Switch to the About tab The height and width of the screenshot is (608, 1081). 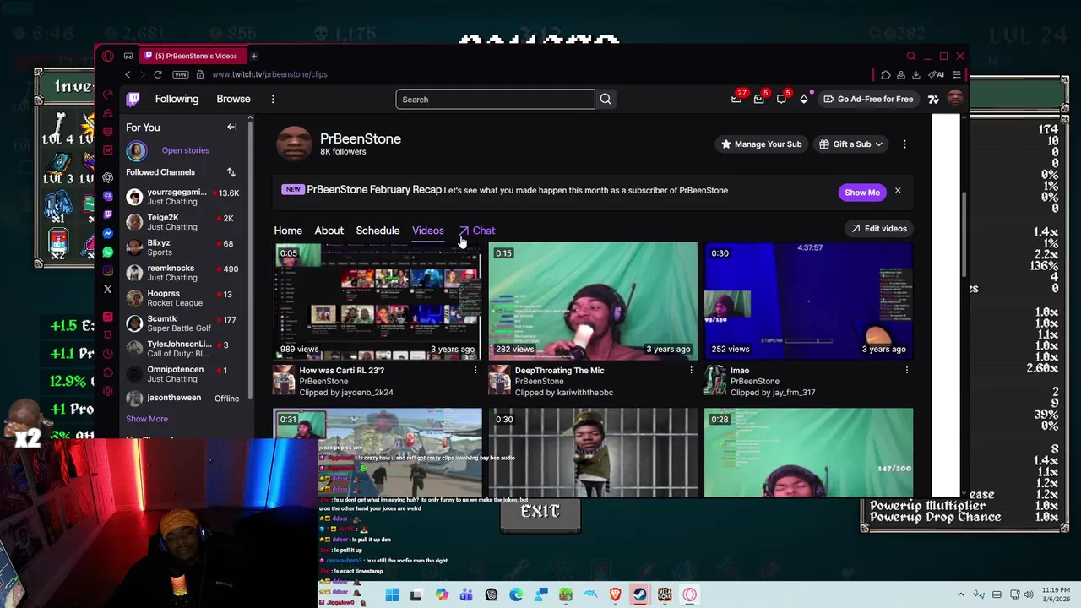[x=329, y=231]
